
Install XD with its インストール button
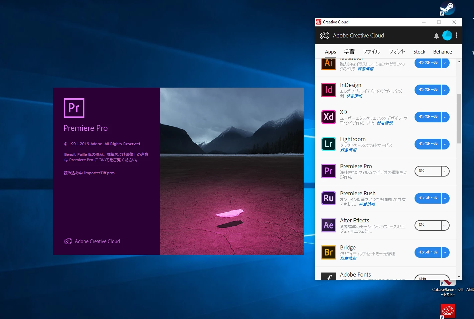(x=428, y=117)
